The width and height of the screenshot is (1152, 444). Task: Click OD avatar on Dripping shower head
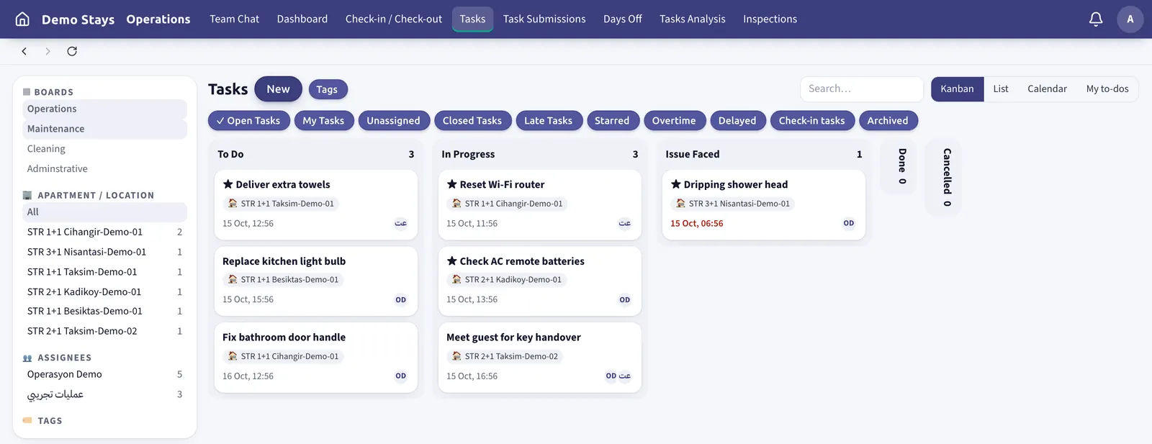(x=849, y=224)
